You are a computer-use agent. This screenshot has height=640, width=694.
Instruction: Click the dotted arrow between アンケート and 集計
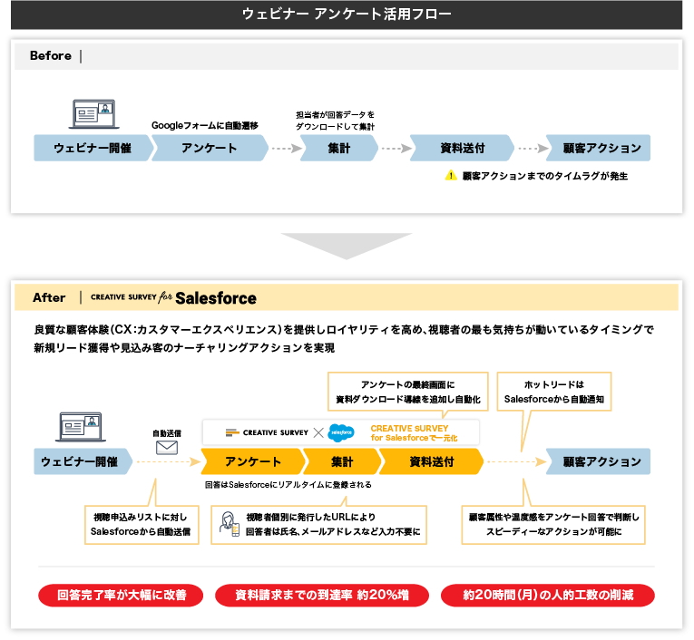click(286, 148)
